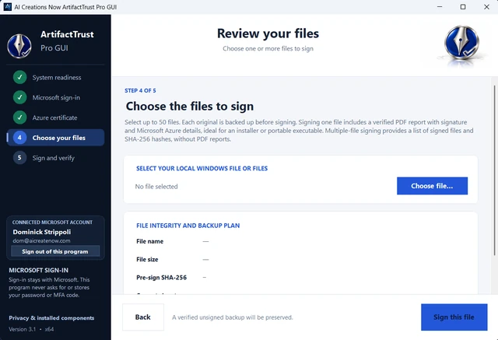
Task: Click the Back button
Action: tap(143, 317)
